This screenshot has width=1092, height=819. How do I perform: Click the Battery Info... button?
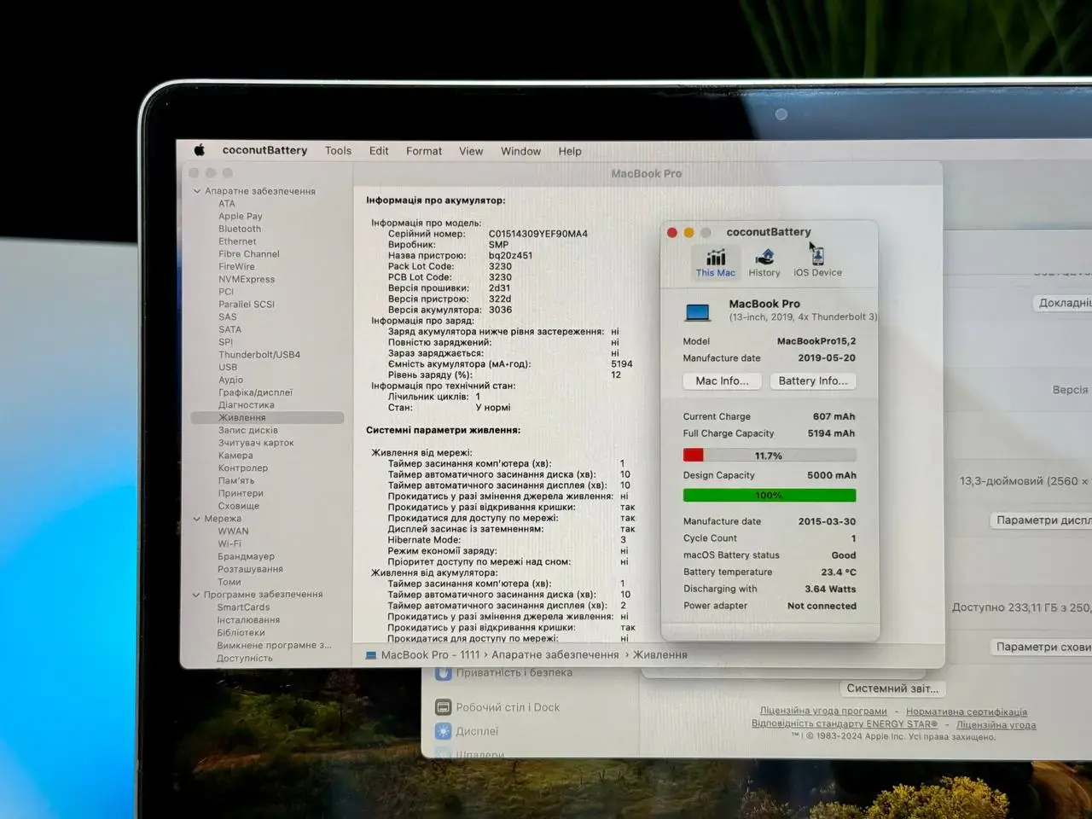click(813, 381)
